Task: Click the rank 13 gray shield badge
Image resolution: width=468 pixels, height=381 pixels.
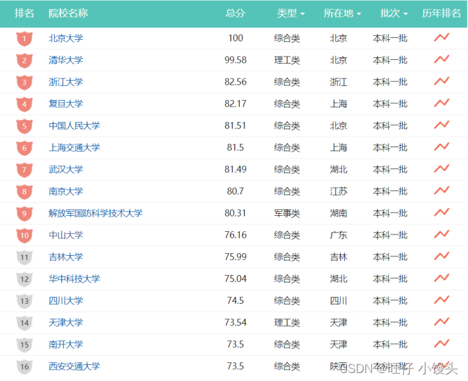Action: [x=25, y=301]
